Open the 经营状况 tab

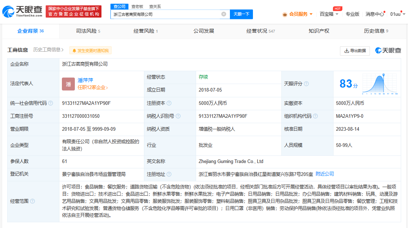260,31
